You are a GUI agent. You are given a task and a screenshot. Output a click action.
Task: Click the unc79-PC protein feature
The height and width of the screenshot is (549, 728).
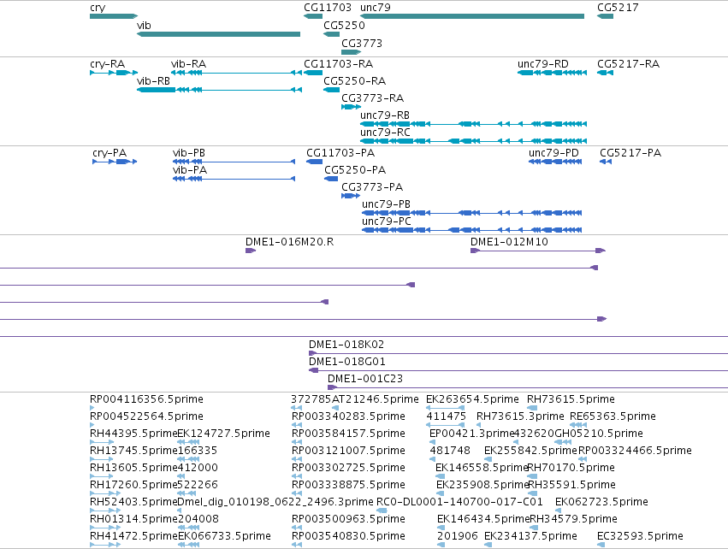pos(471,230)
